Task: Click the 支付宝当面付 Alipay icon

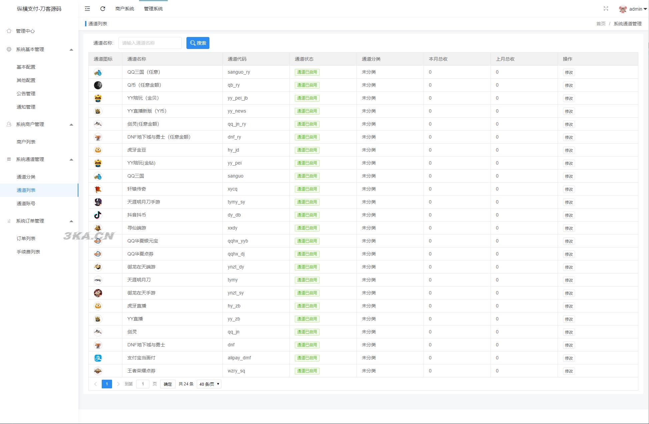Action: coord(98,358)
